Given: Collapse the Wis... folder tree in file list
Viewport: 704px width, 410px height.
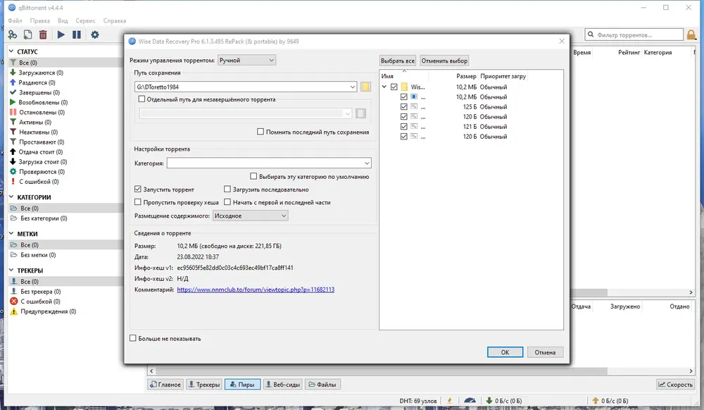Looking at the screenshot, I should tap(384, 87).
